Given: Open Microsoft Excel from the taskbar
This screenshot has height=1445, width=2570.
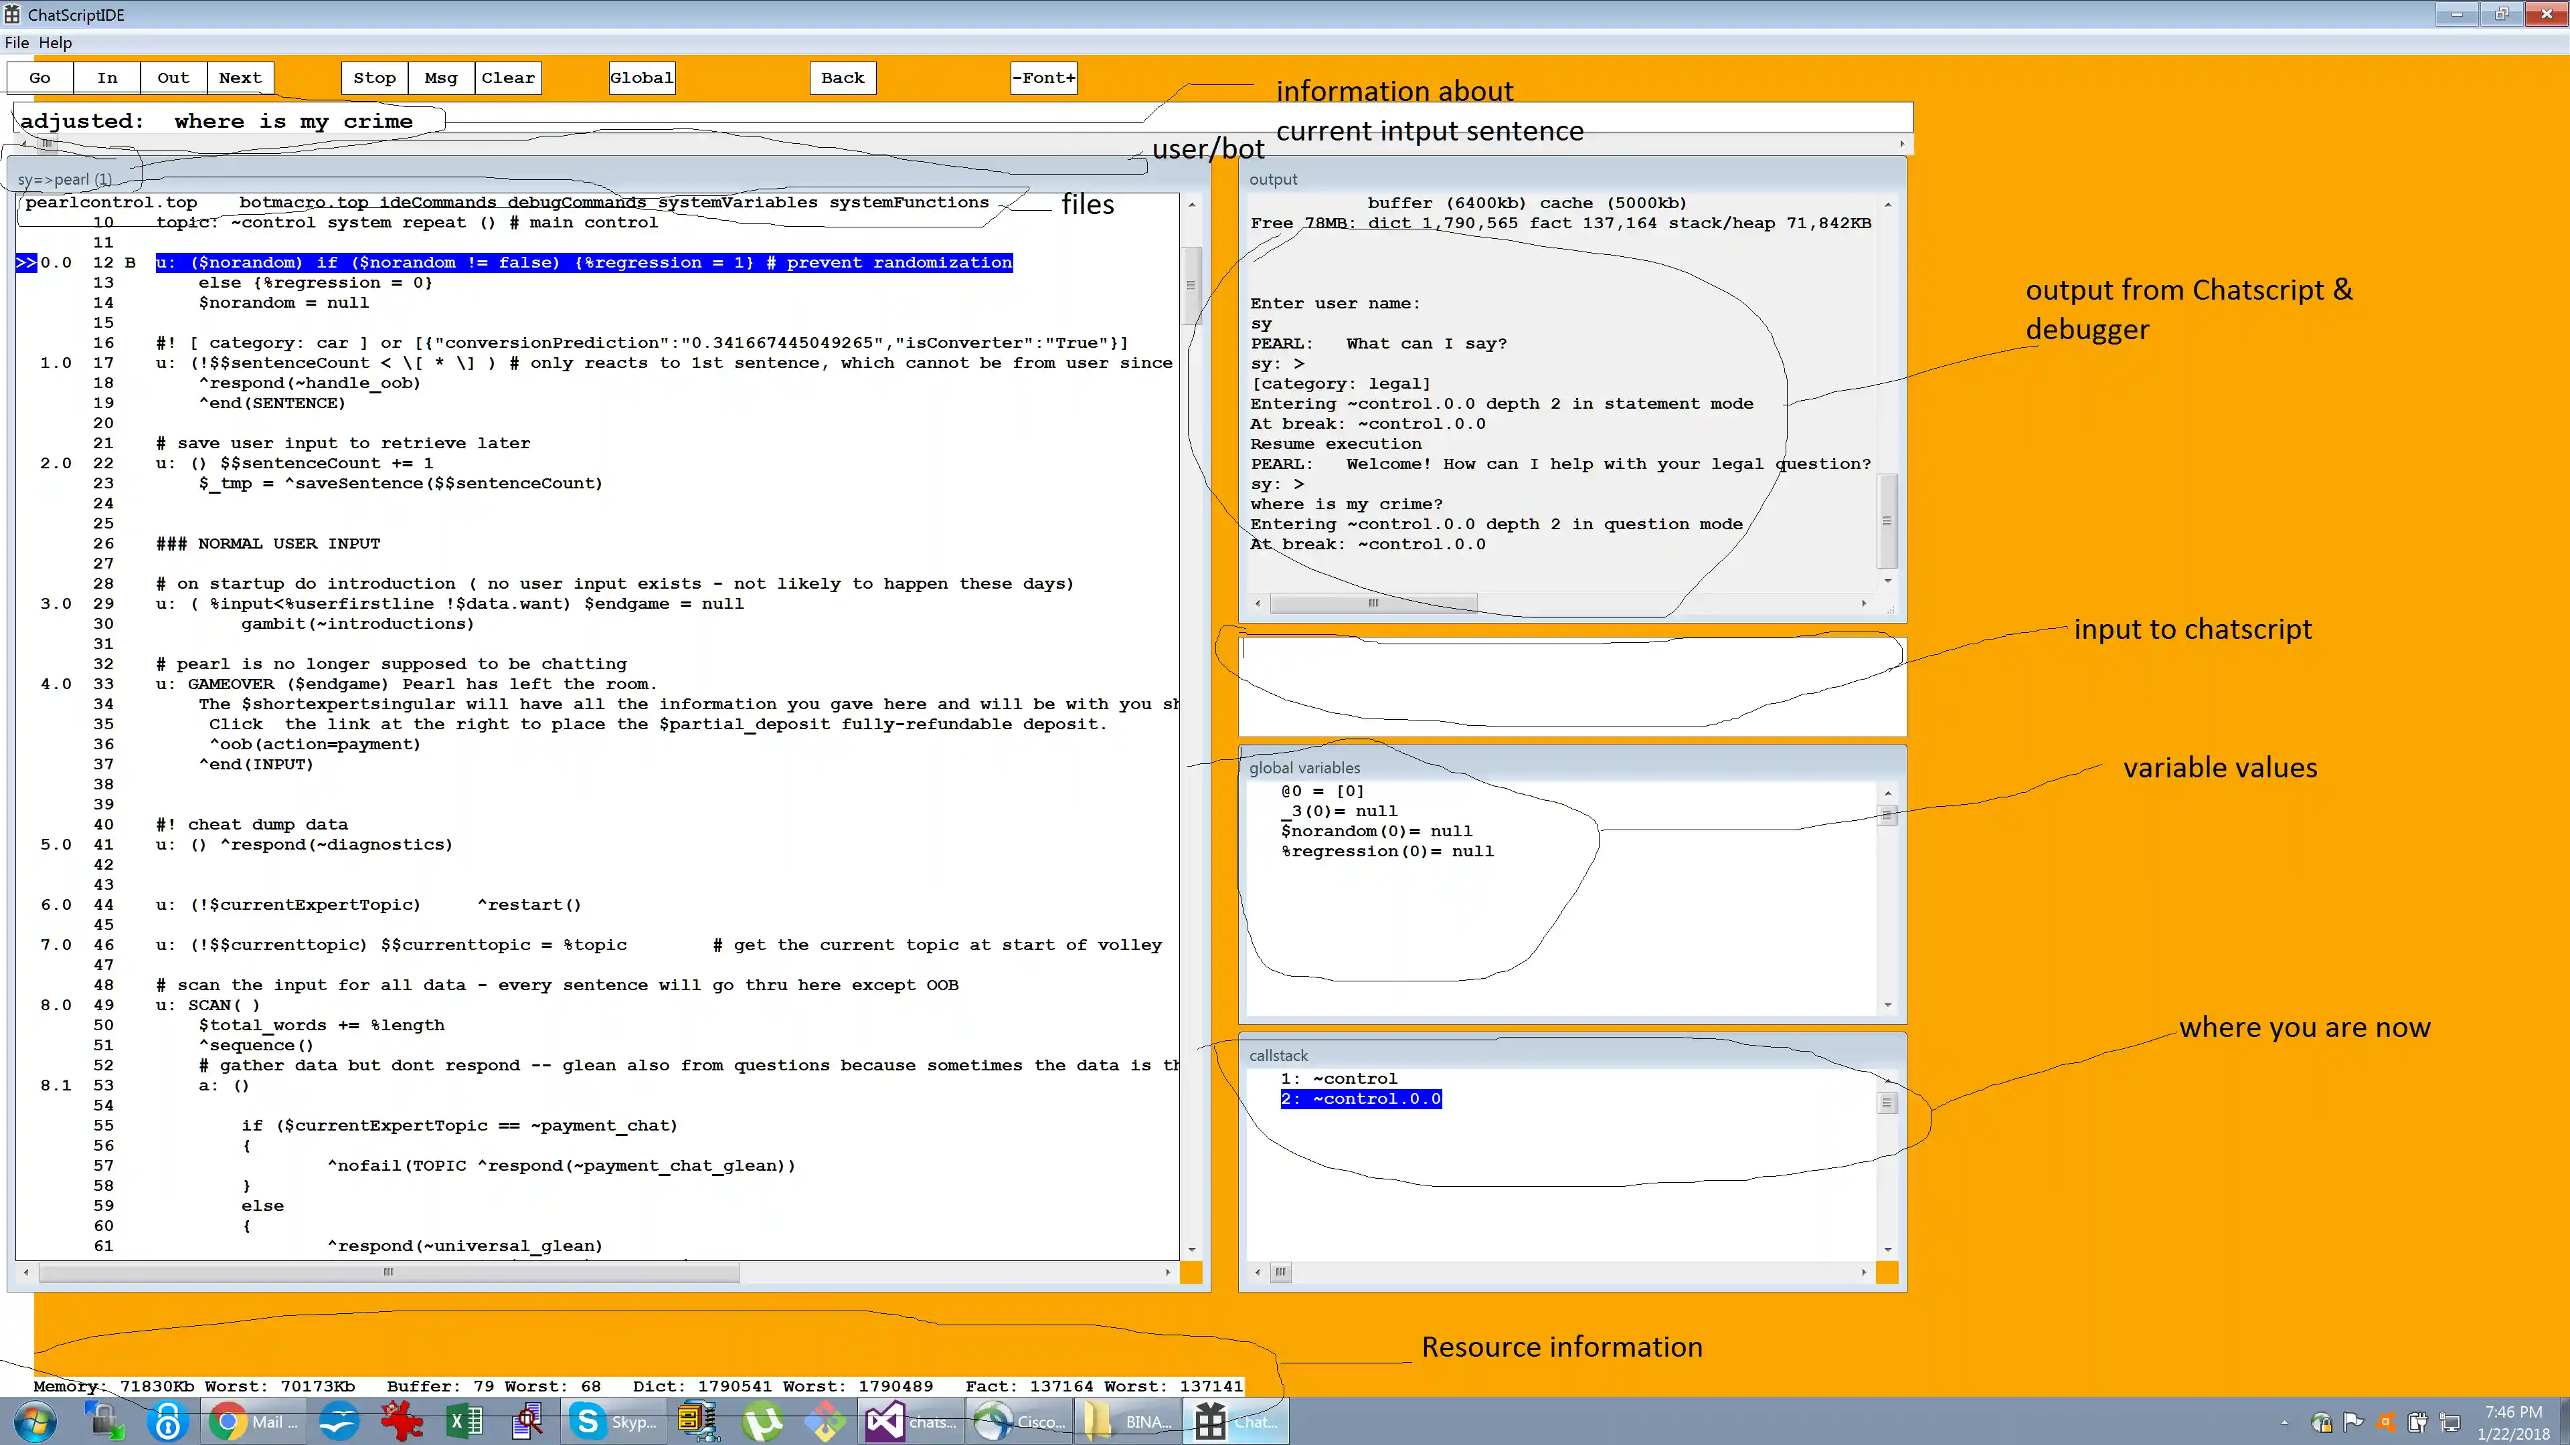Looking at the screenshot, I should tap(465, 1420).
